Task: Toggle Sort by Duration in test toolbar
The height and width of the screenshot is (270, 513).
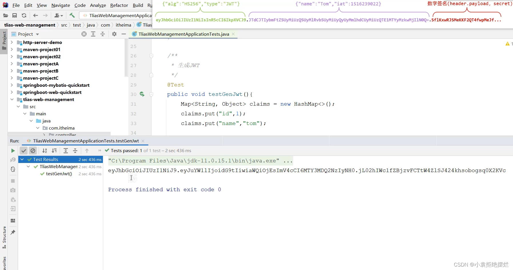Action: (x=54, y=151)
